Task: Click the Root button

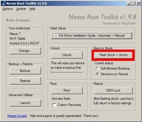Action: click(67, 90)
